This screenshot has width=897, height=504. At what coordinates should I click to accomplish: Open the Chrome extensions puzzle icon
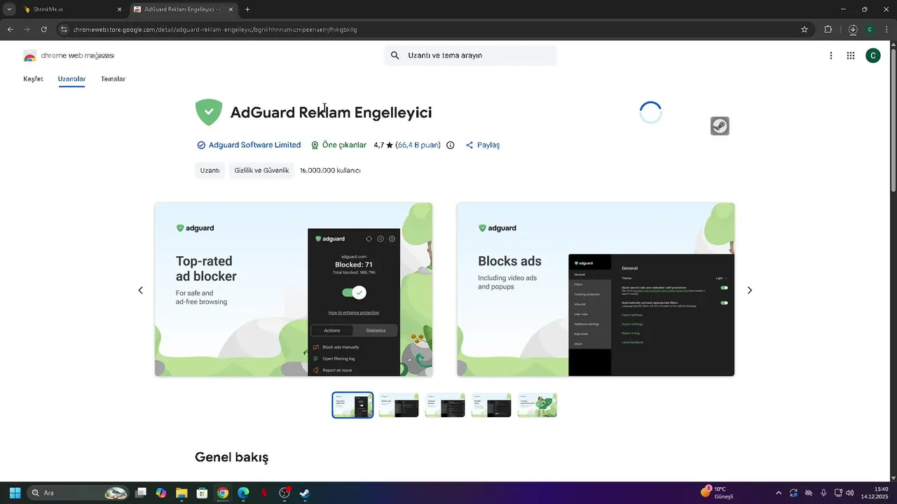(828, 29)
